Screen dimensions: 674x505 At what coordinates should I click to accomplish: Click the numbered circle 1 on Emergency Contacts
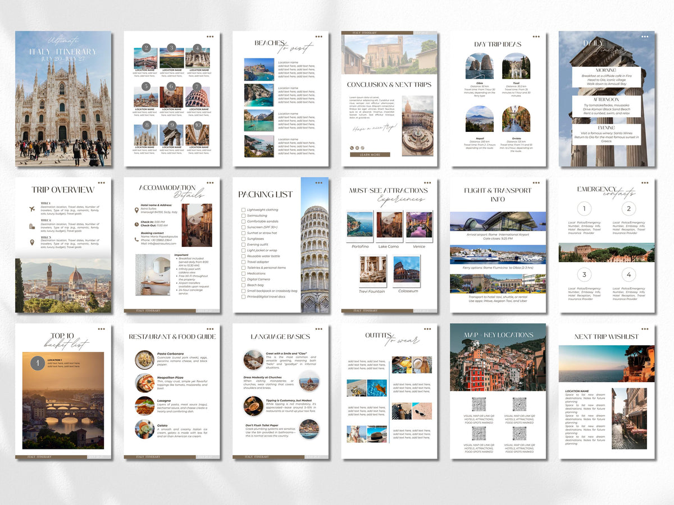point(584,209)
